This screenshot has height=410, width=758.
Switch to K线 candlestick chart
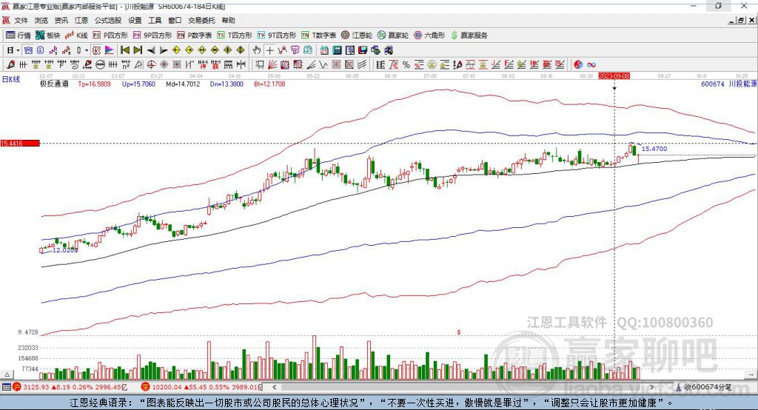(76, 36)
